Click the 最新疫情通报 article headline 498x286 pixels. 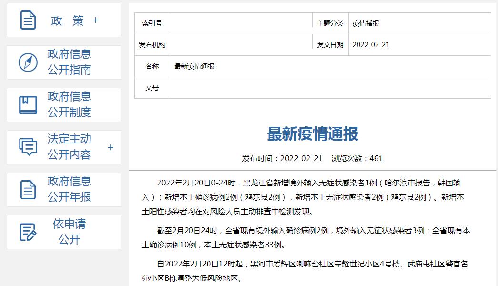312,134
